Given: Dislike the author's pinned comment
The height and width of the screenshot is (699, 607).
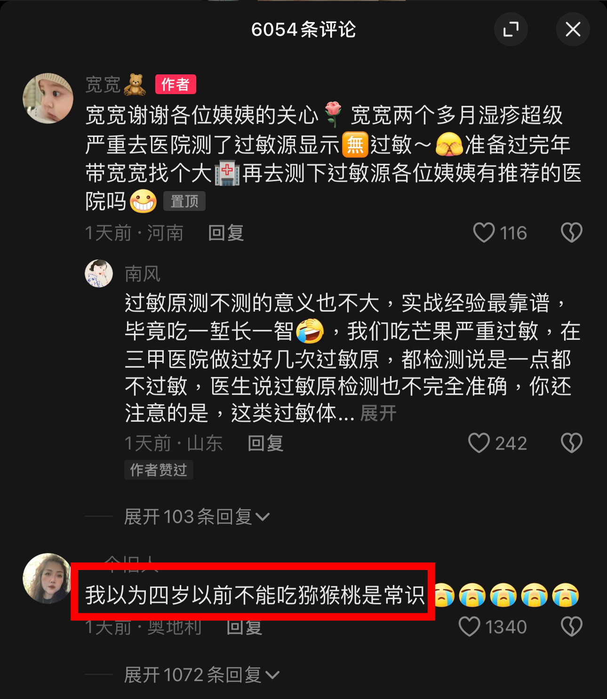Looking at the screenshot, I should coord(571,233).
